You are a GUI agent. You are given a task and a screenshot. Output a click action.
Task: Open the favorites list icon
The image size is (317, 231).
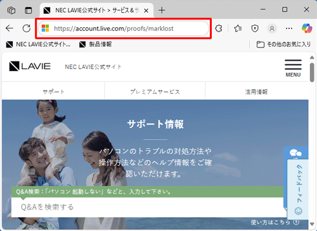(238, 28)
